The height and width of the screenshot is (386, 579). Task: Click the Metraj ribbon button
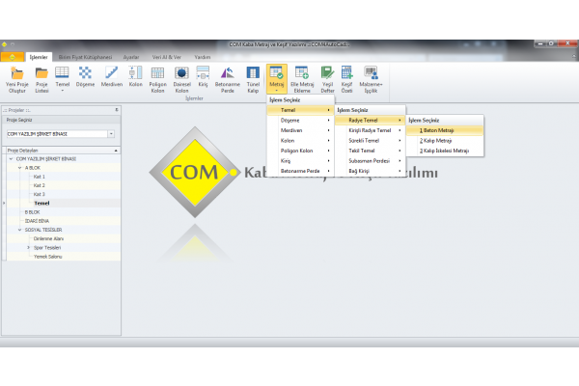(277, 79)
